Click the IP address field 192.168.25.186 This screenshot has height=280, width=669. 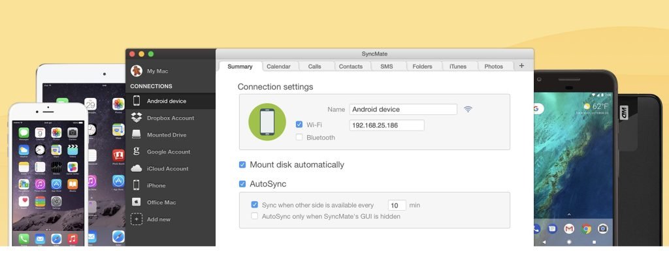tap(387, 125)
